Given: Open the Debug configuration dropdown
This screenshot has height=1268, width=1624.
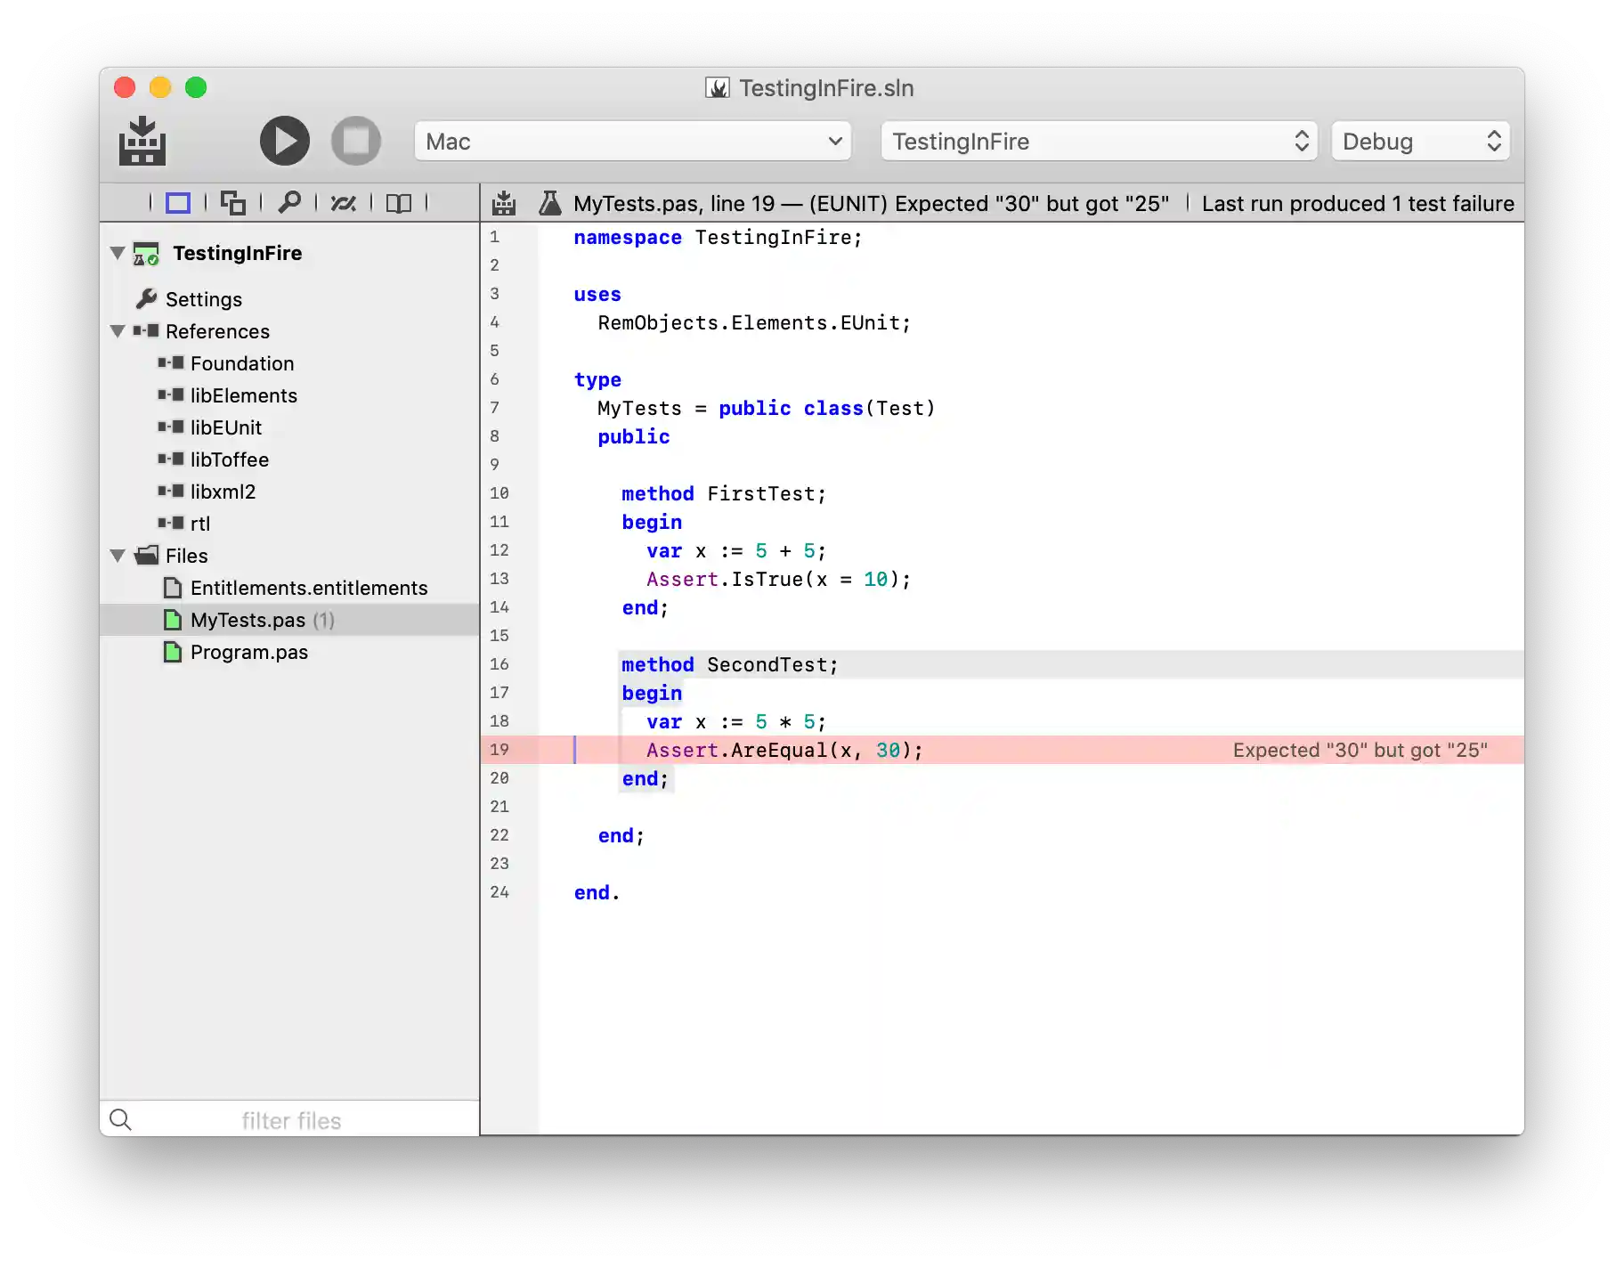Looking at the screenshot, I should 1420,142.
